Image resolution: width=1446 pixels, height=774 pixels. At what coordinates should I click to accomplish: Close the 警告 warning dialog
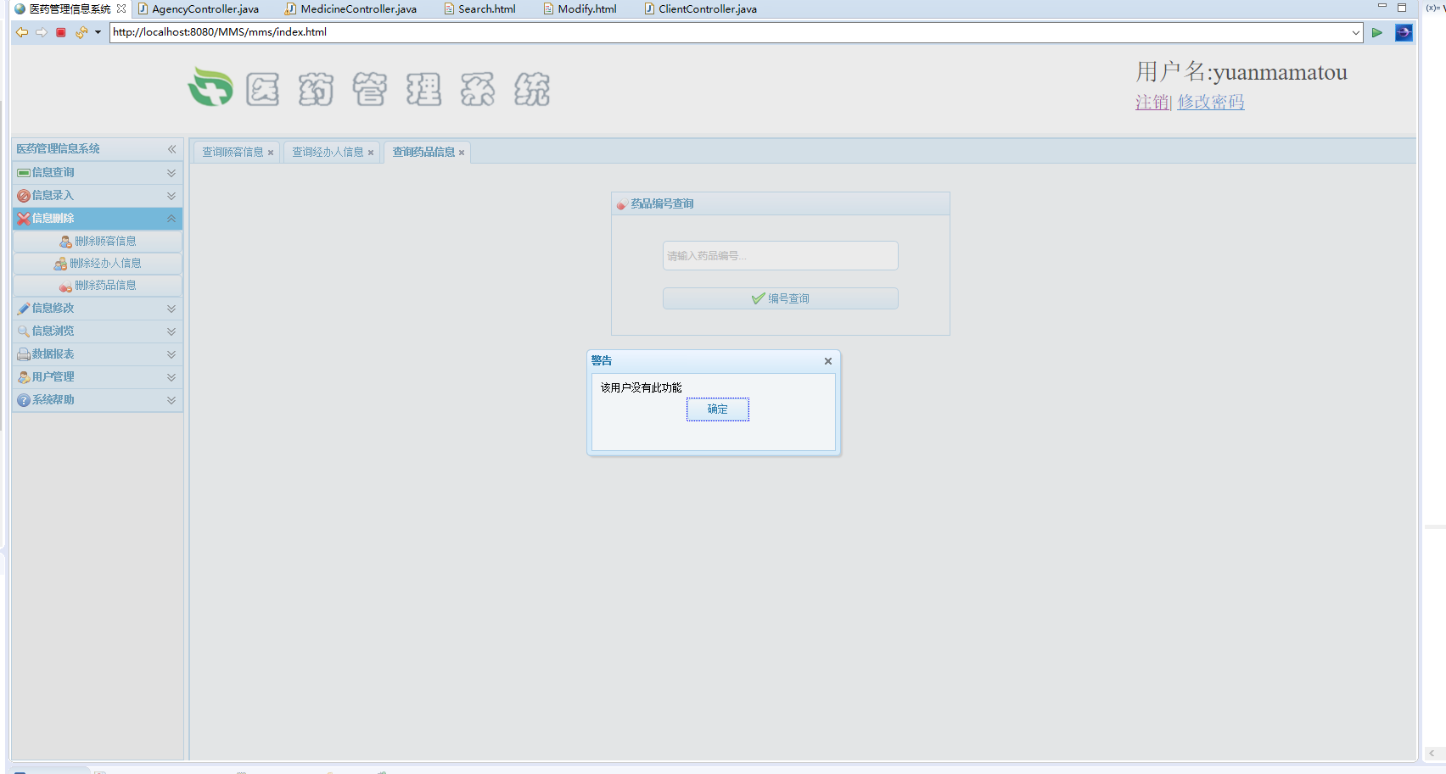[828, 361]
